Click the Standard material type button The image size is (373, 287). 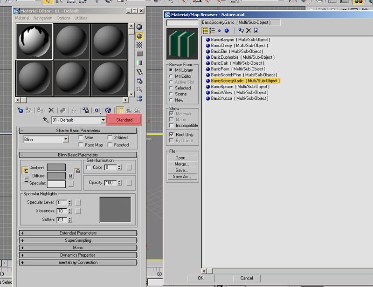(x=124, y=120)
